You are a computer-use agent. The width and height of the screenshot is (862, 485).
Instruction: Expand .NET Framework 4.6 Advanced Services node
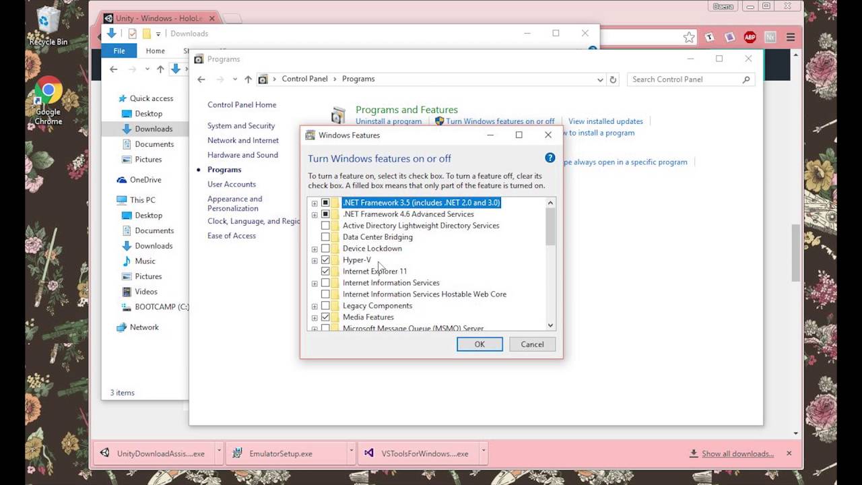point(314,214)
